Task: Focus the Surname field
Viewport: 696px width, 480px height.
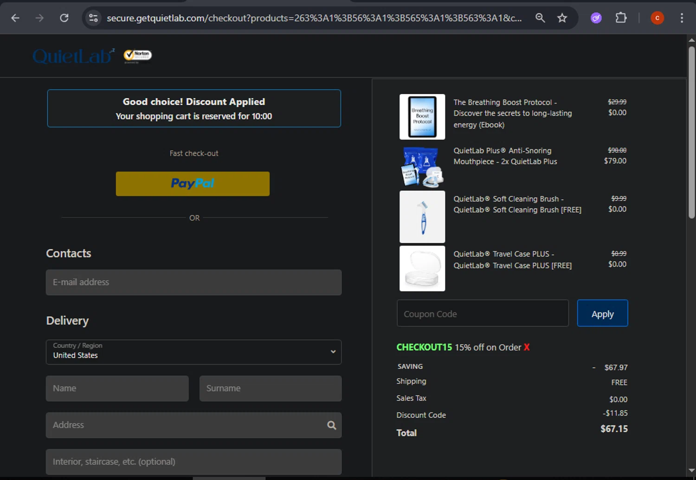Action: pyautogui.click(x=271, y=389)
